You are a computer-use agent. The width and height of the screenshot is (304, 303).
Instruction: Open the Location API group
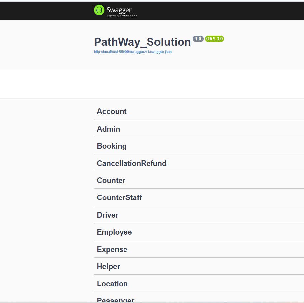pyautogui.click(x=112, y=284)
